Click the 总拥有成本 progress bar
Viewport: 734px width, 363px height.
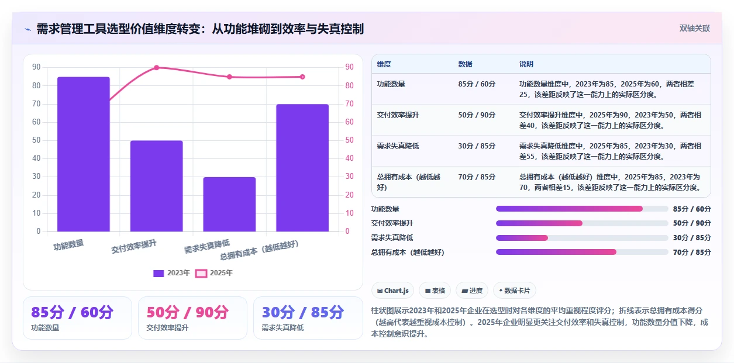pos(582,252)
